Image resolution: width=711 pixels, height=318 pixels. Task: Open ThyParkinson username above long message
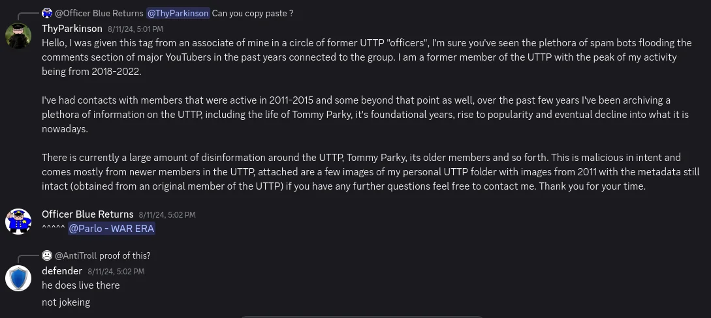point(72,29)
